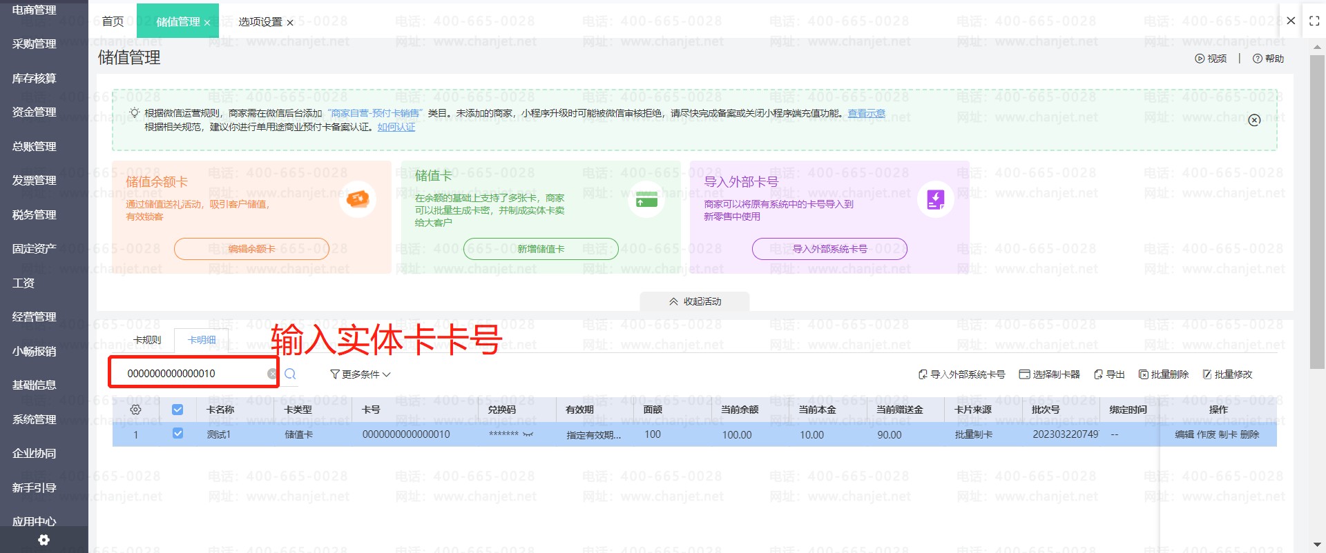Screen dimensions: 1326x553
Task: Open 采购管理 in the sidebar
Action: click(35, 44)
